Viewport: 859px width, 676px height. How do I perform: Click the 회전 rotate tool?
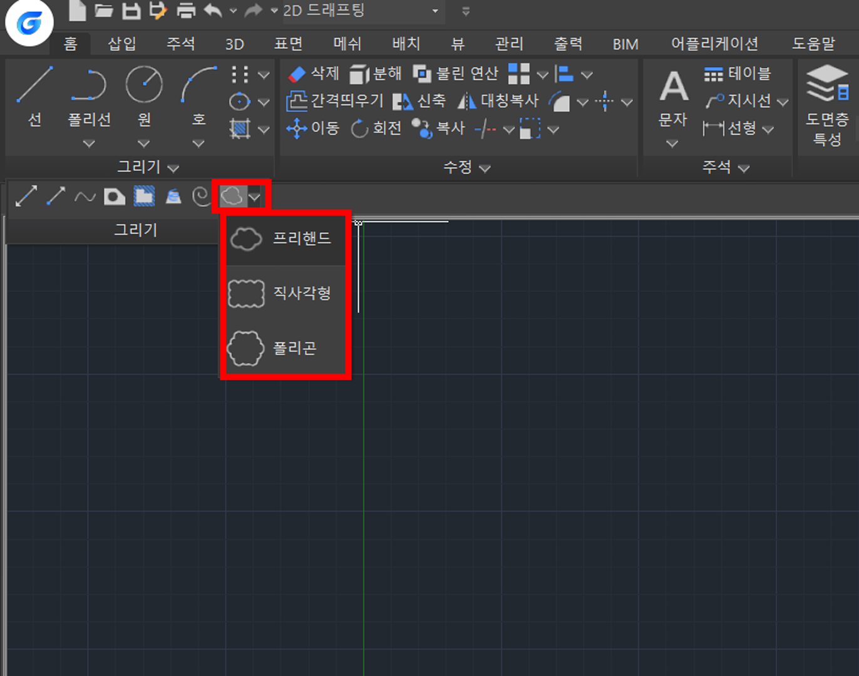click(376, 128)
